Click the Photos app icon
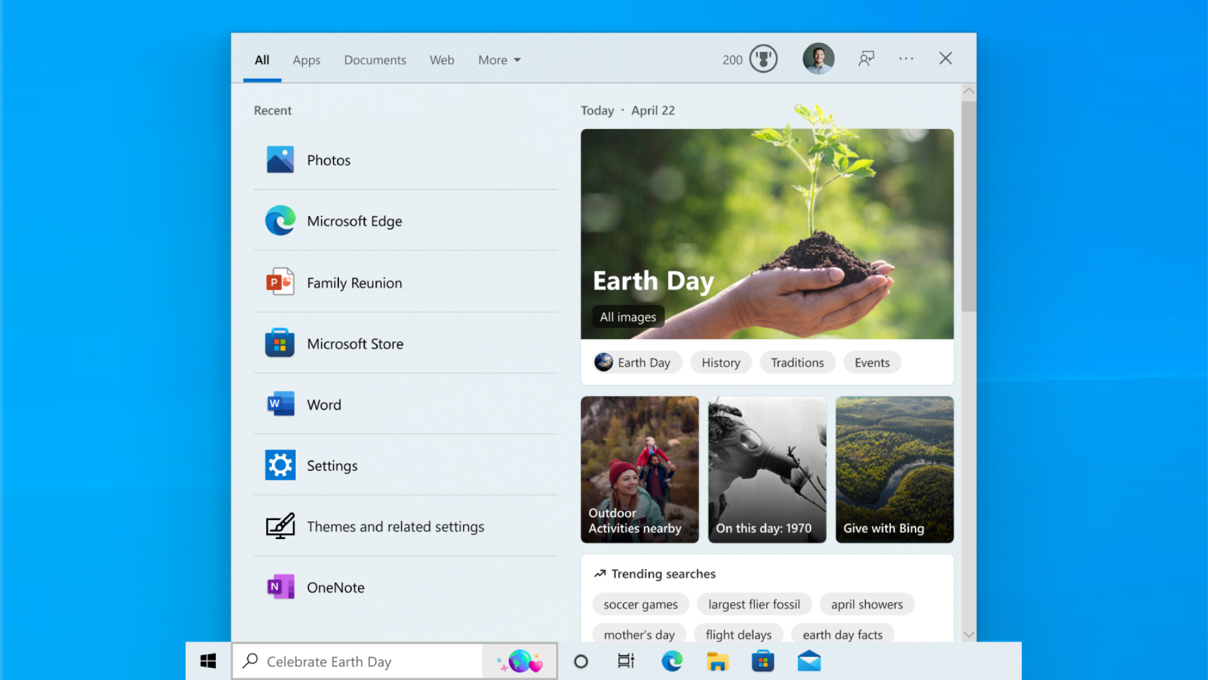 tap(279, 159)
